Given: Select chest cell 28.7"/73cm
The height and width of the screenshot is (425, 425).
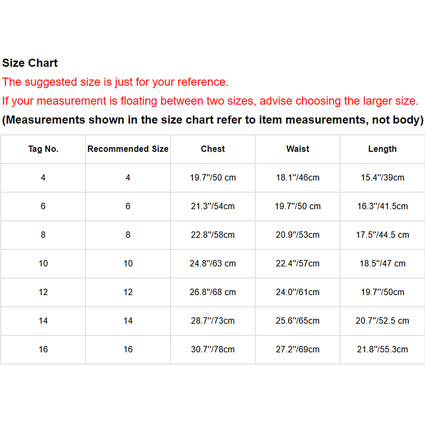Looking at the screenshot, I should (213, 321).
